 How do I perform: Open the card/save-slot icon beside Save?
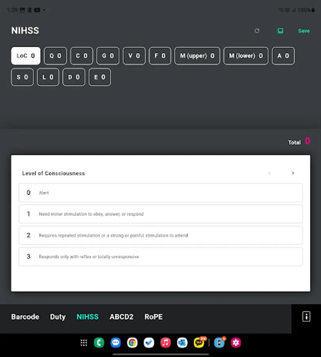(x=280, y=31)
